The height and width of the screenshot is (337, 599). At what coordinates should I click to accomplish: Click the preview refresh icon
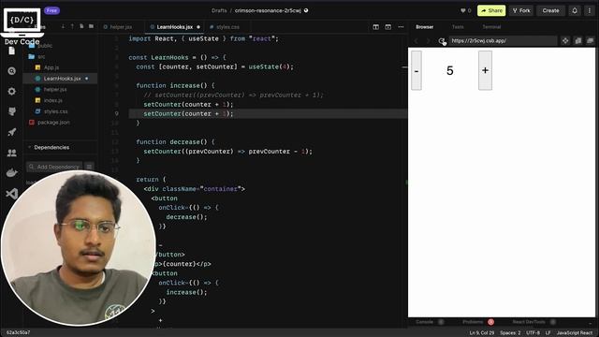[x=442, y=40]
